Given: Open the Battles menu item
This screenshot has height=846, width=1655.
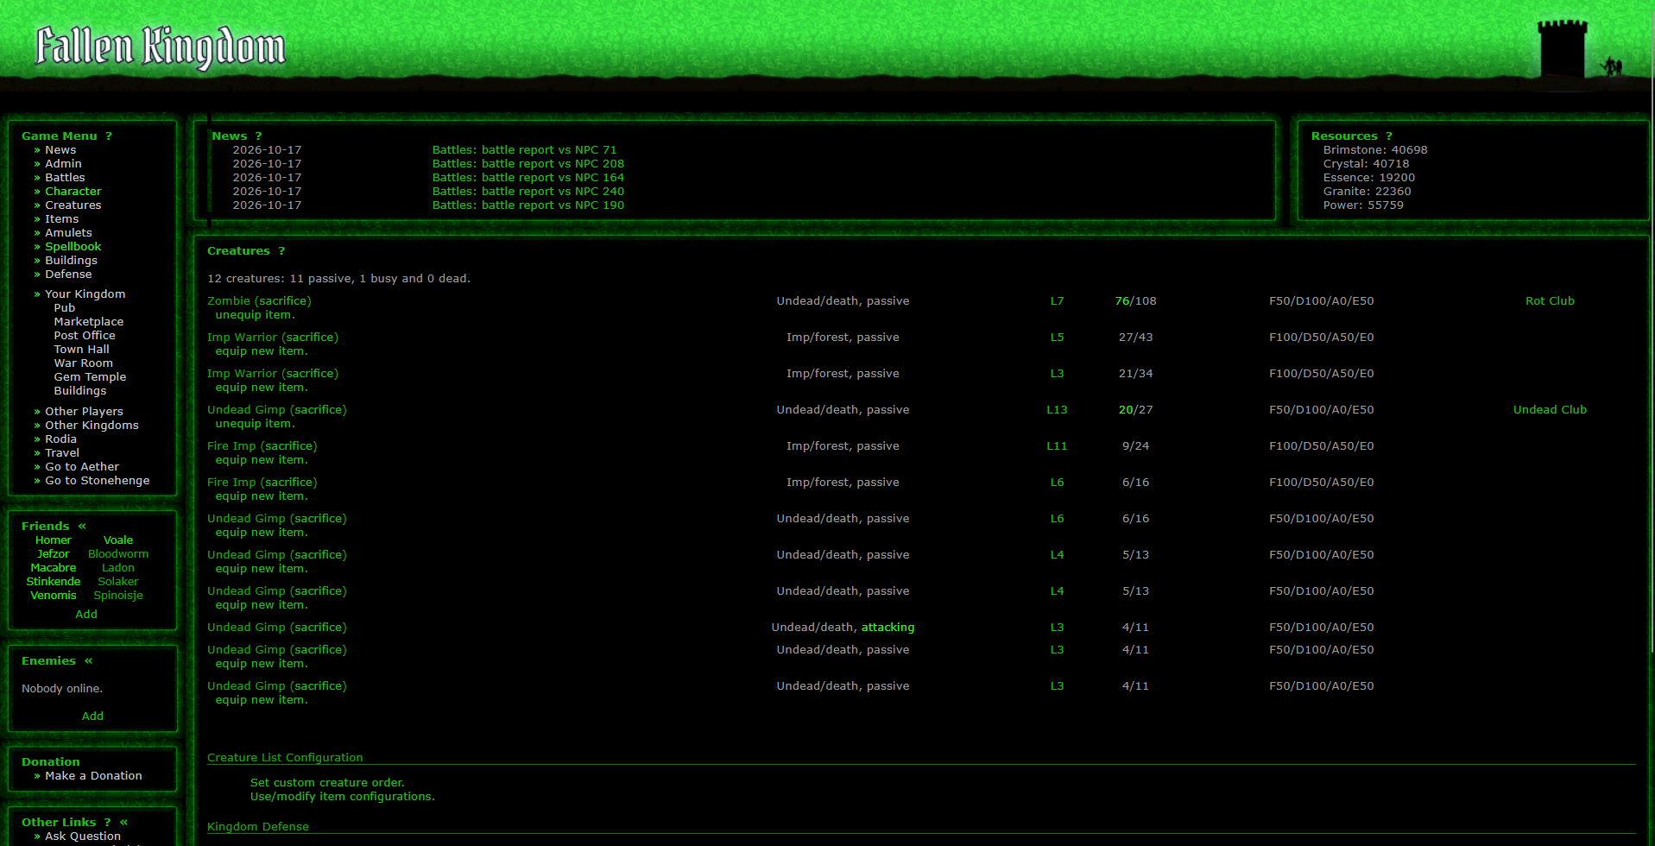Looking at the screenshot, I should (65, 177).
